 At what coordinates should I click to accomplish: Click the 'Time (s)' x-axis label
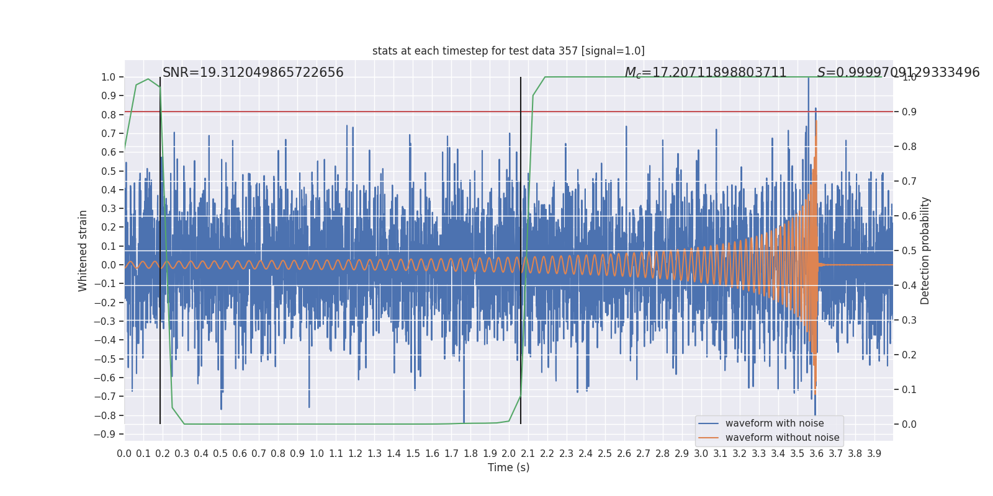[x=508, y=467]
